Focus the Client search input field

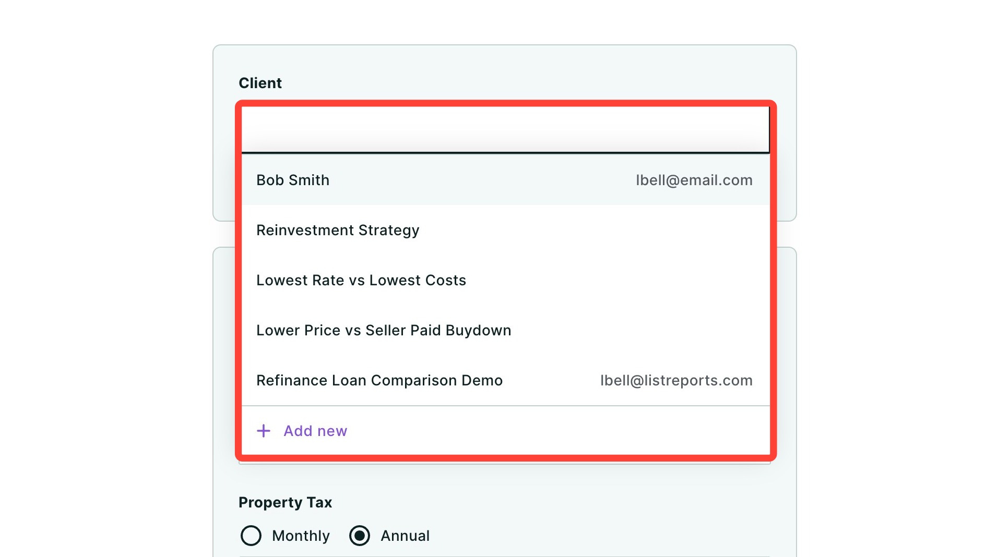(x=505, y=129)
